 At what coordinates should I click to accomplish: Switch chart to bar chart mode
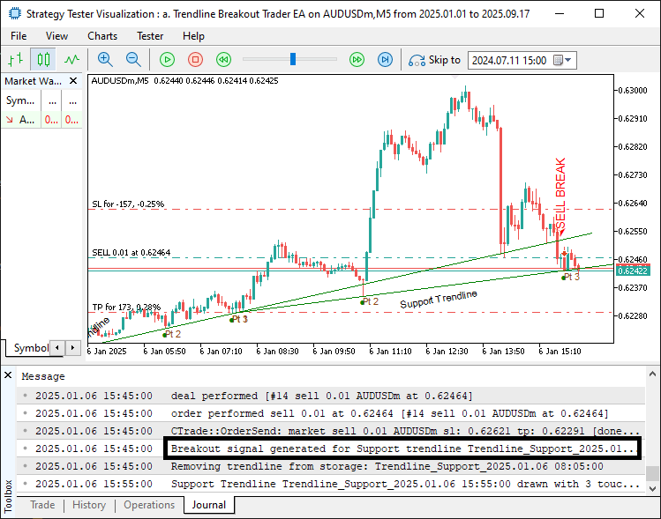(16, 60)
